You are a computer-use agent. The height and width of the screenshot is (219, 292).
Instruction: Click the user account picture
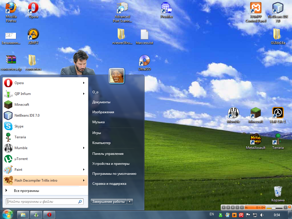(117, 76)
